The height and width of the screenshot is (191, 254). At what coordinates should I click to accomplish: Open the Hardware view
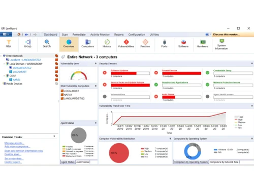pyautogui.click(x=203, y=44)
